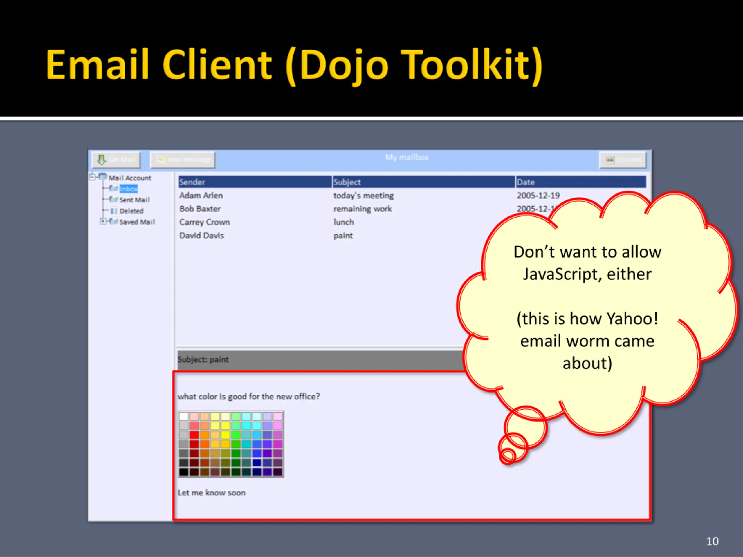Click the Mail Account mailbox icon
Screen dimensions: 743x557
[x=103, y=177]
